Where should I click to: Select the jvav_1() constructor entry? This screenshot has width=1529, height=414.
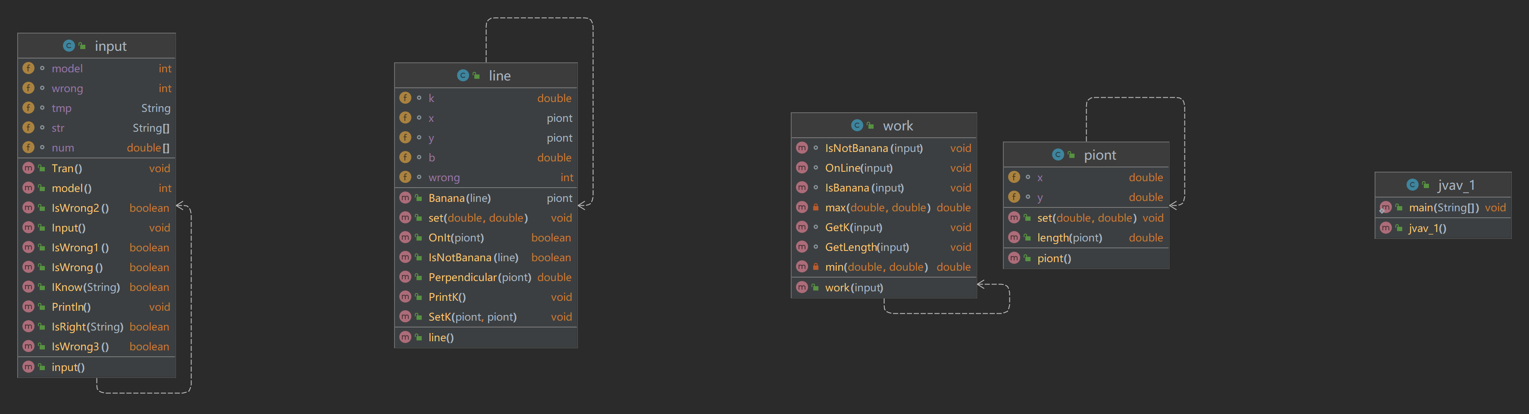(x=1427, y=228)
